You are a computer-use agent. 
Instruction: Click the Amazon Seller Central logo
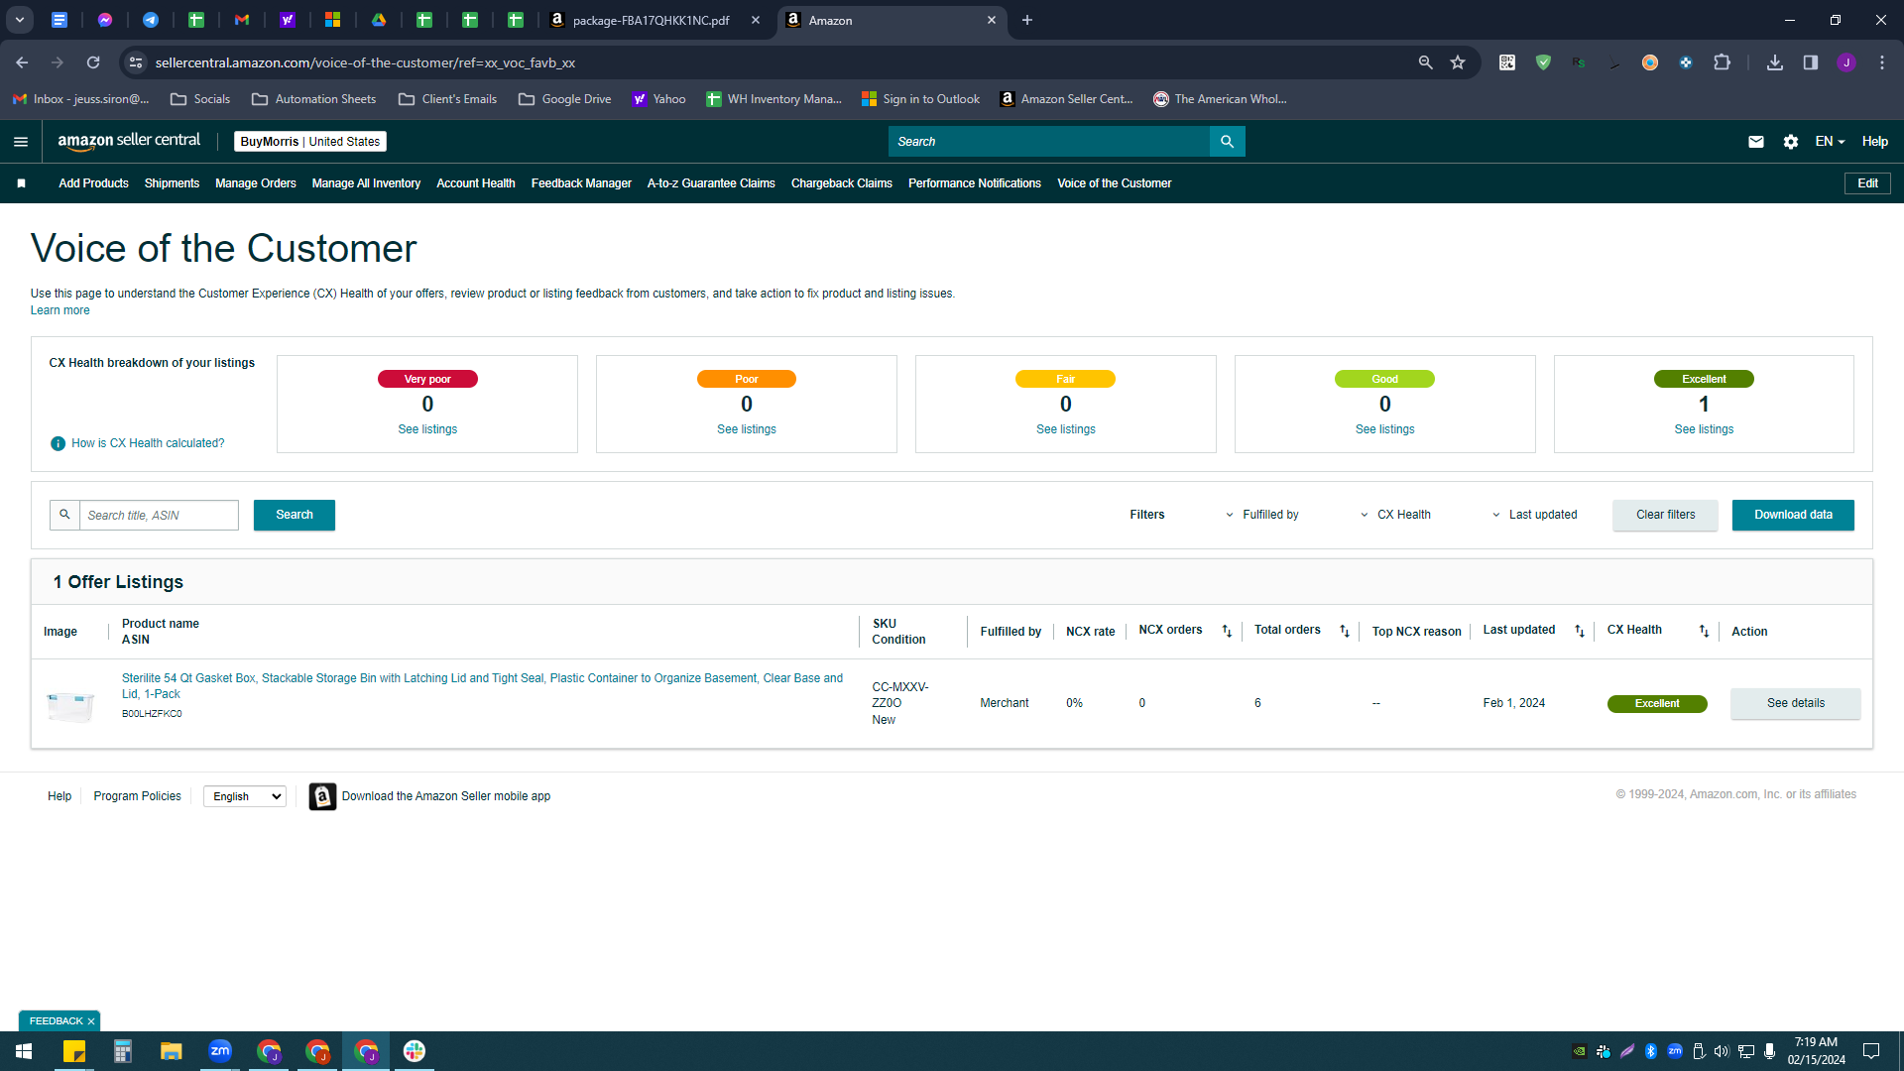129,141
